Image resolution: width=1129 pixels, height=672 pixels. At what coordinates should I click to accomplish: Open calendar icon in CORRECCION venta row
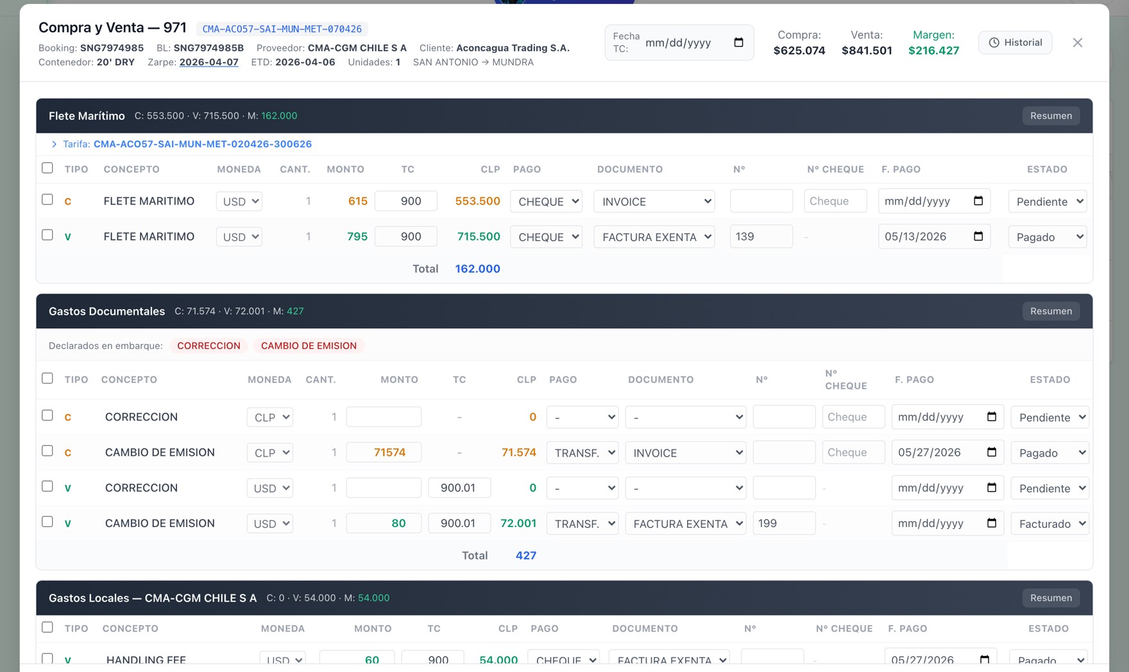(992, 487)
